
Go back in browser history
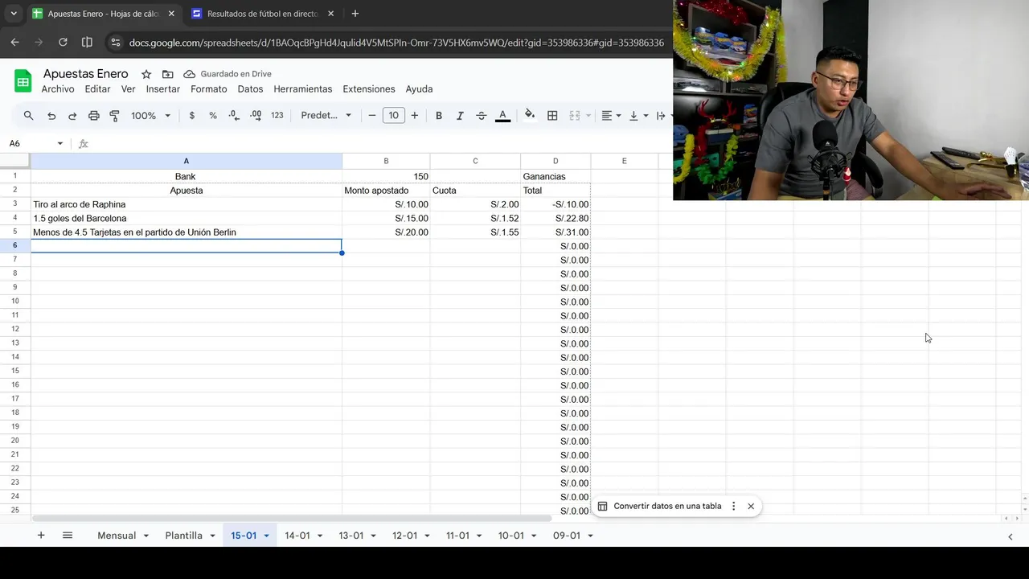pyautogui.click(x=14, y=43)
